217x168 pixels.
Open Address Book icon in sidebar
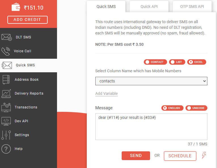point(6,80)
